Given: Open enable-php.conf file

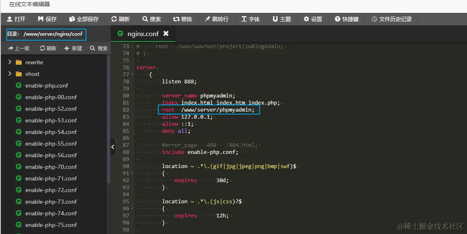Looking at the screenshot, I should click(47, 85).
